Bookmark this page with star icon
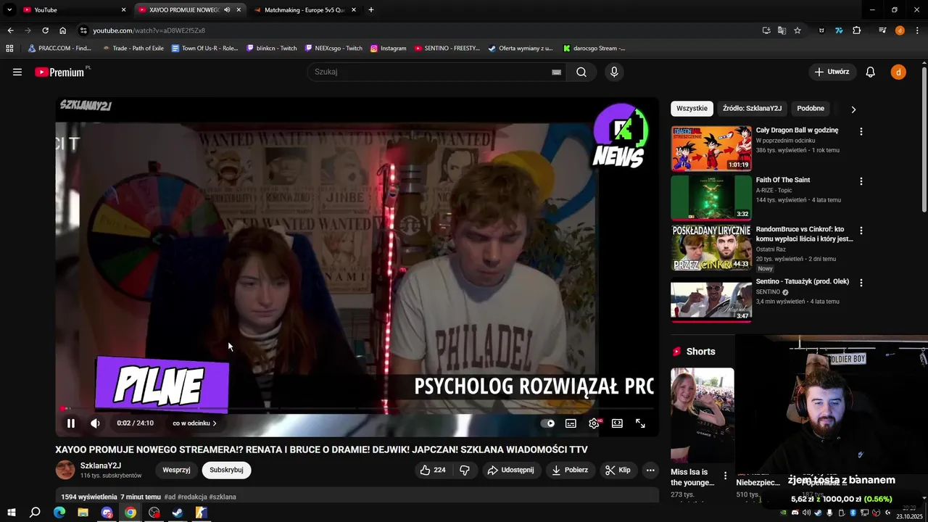This screenshot has width=928, height=522. 797,30
